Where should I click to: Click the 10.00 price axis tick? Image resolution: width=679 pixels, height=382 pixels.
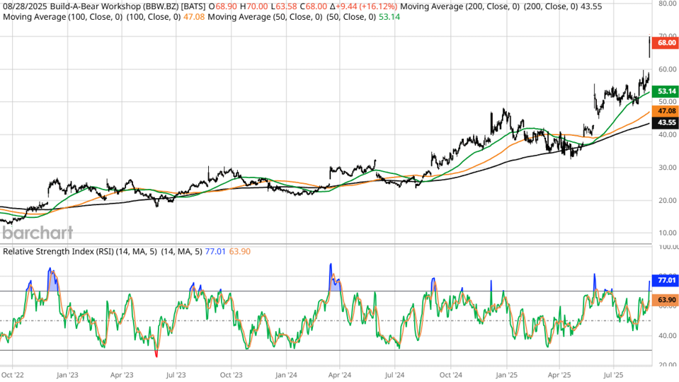[x=667, y=233]
